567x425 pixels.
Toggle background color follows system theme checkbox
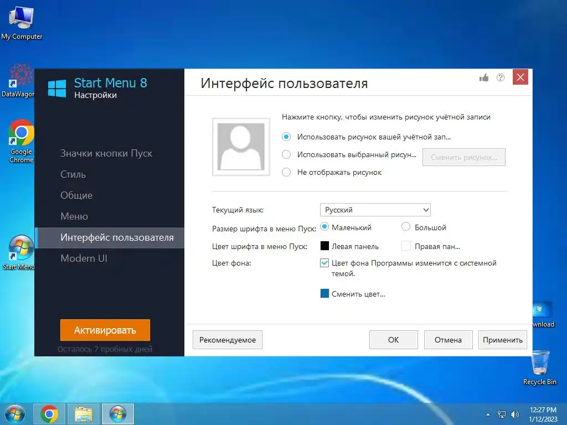coord(324,263)
